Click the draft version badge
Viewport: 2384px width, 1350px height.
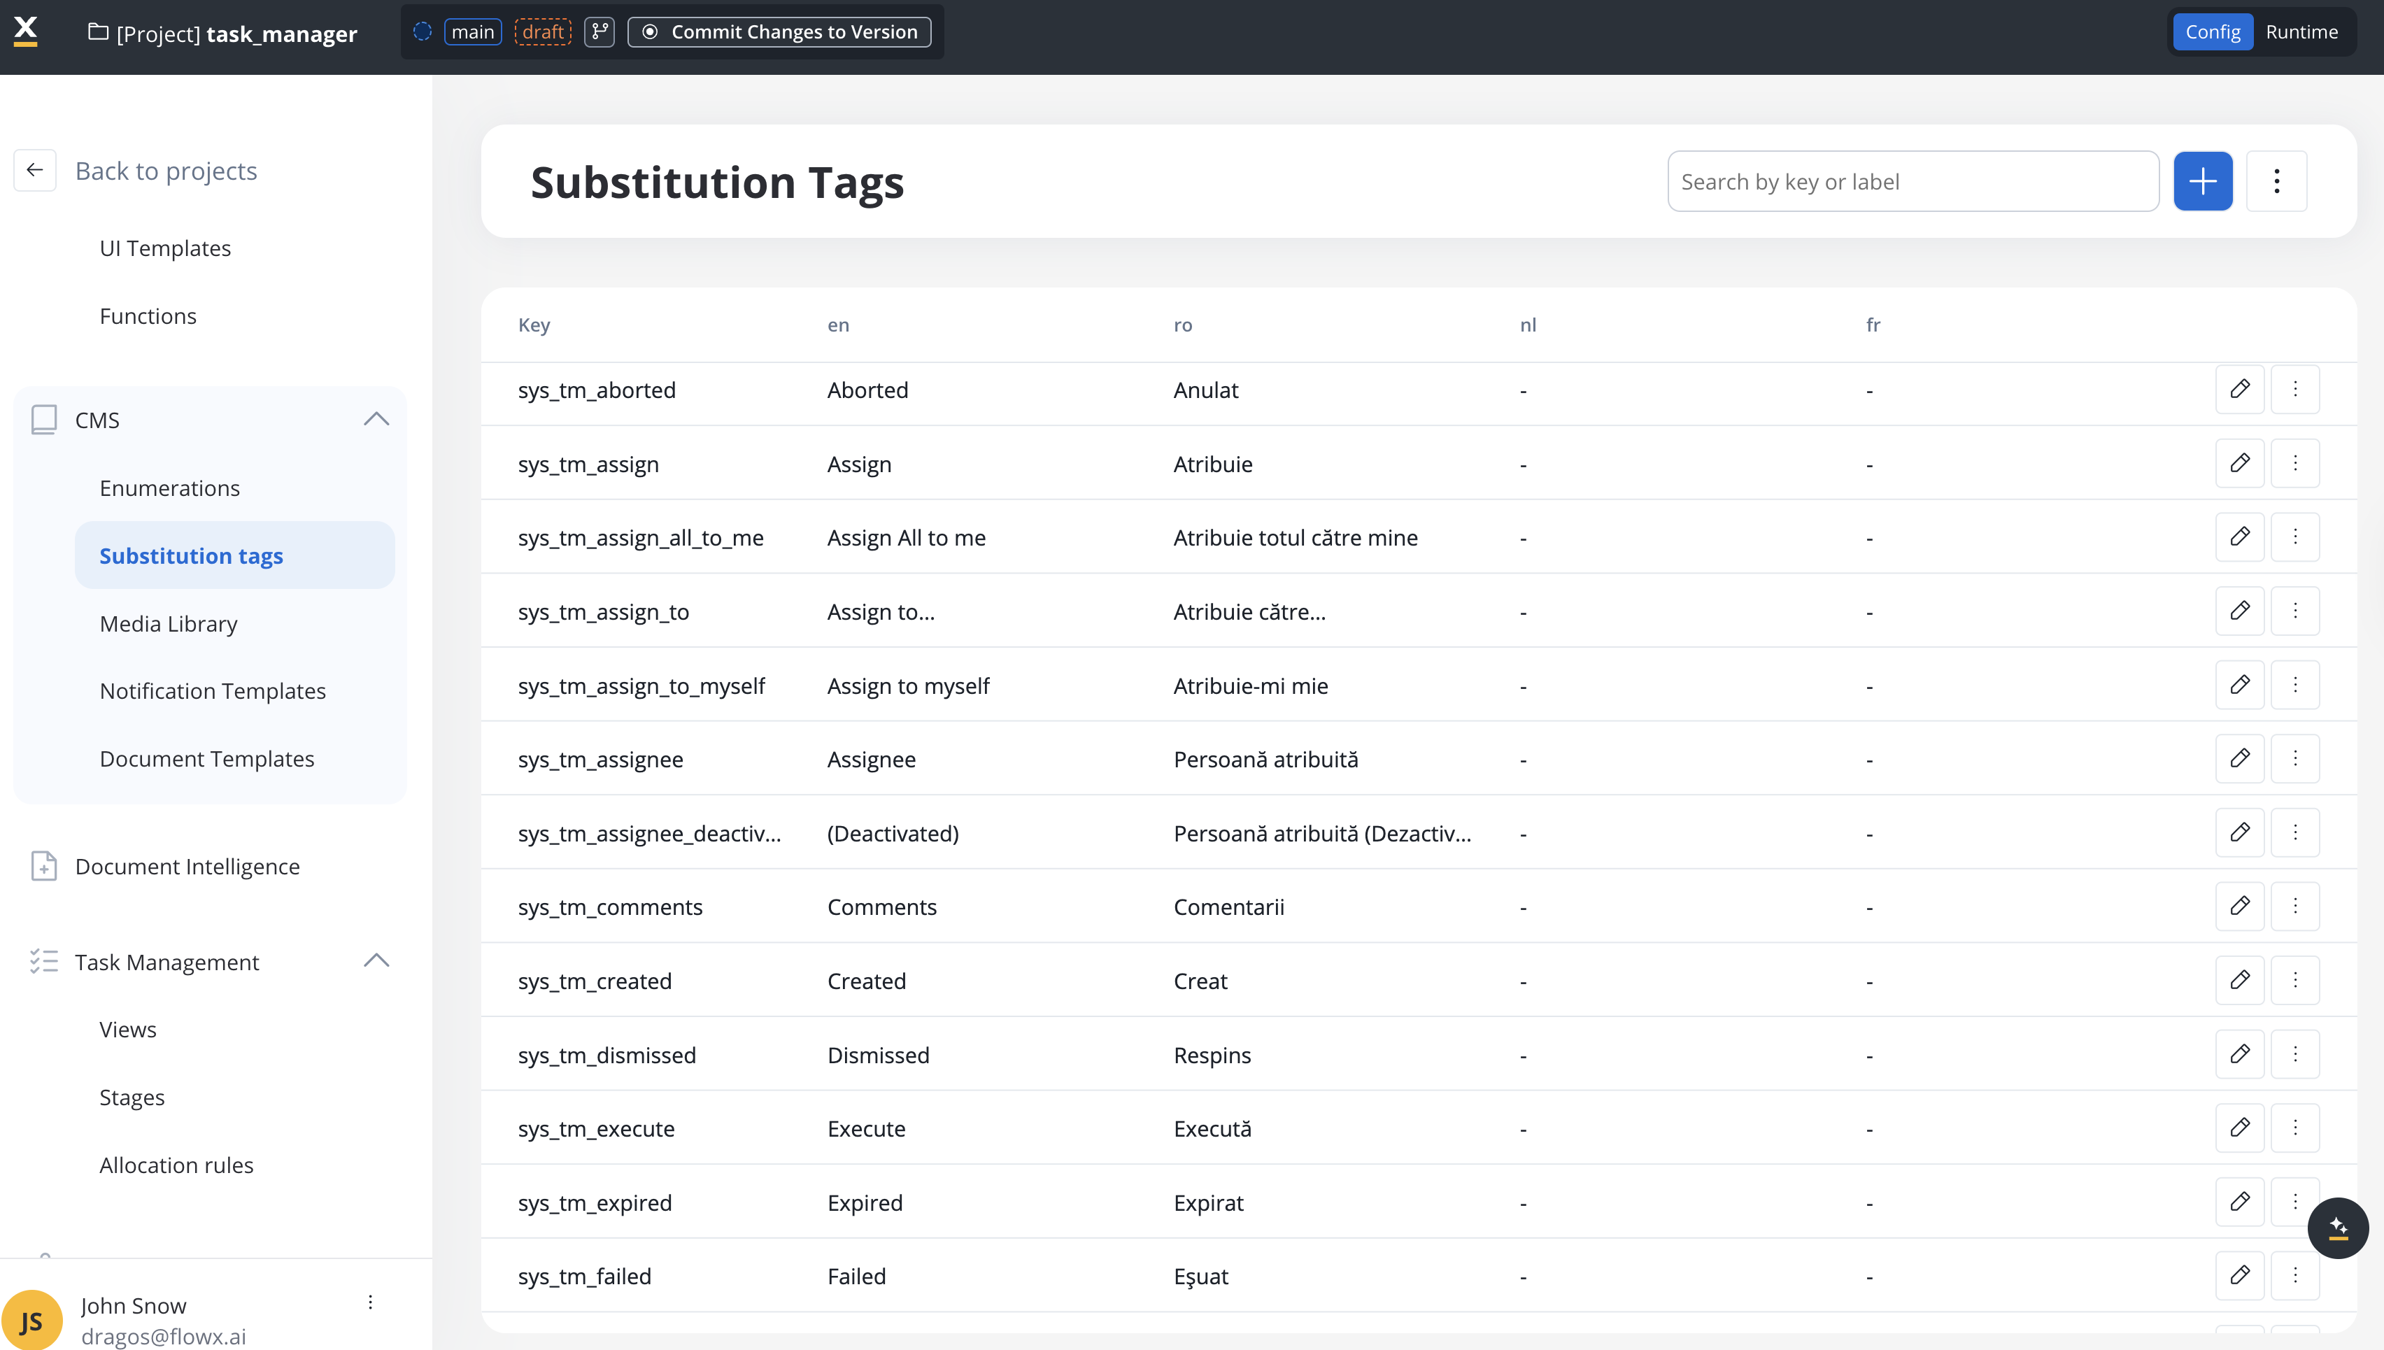click(542, 31)
